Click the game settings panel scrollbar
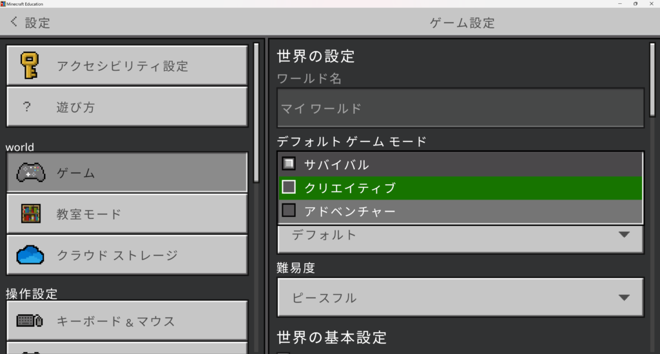660x354 pixels. [x=653, y=77]
